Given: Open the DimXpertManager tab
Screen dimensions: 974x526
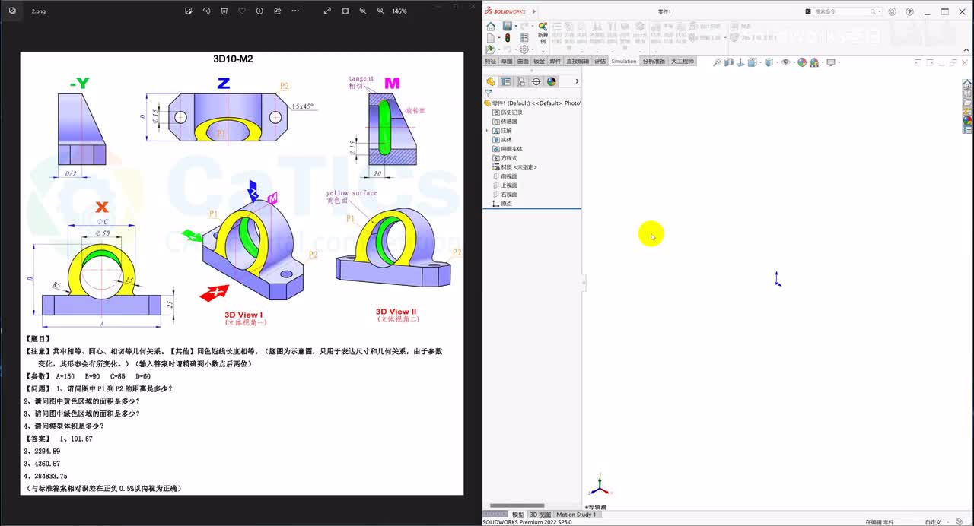Looking at the screenshot, I should tap(536, 81).
